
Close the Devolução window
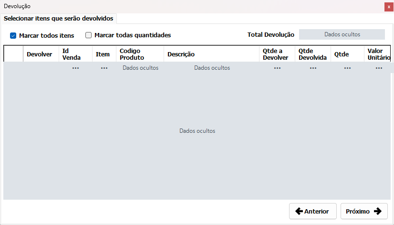(x=389, y=7)
